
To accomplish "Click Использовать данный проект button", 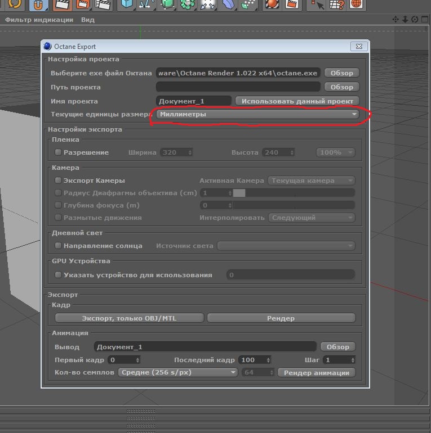I will (297, 101).
